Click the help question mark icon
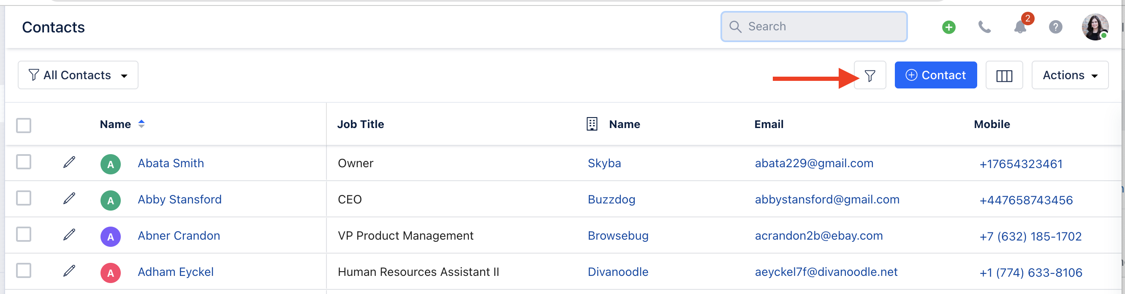 (x=1056, y=27)
